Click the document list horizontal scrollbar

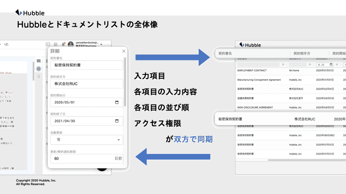pyautogui.click(x=307, y=160)
